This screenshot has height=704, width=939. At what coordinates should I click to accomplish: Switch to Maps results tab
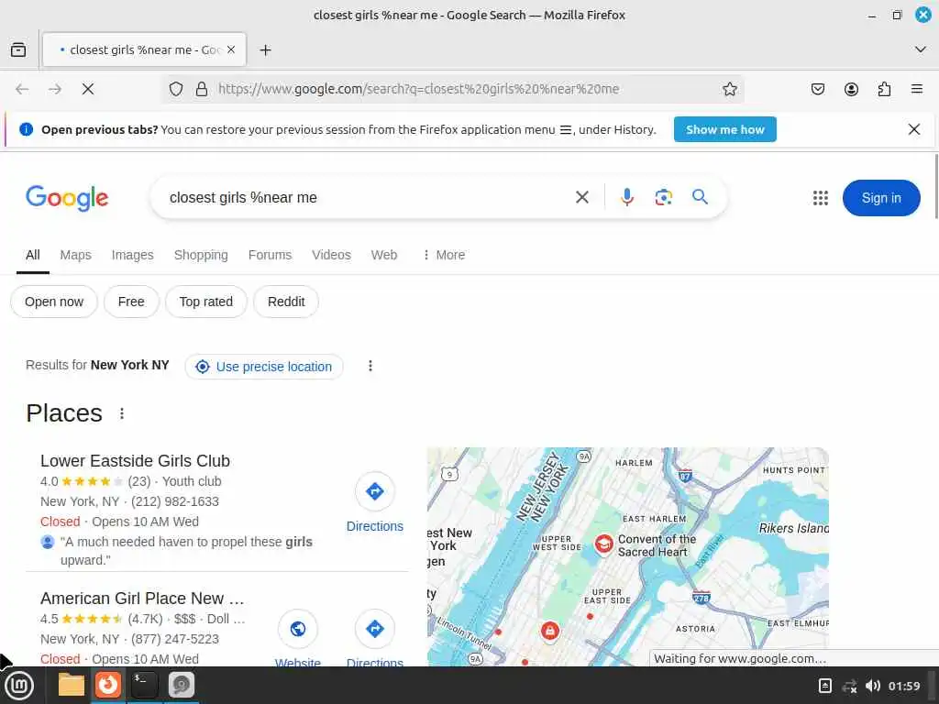tap(75, 255)
